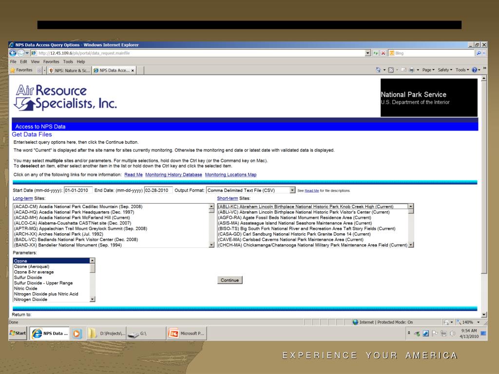Click the RSS Feeds icon
499x374 pixels.
point(391,70)
